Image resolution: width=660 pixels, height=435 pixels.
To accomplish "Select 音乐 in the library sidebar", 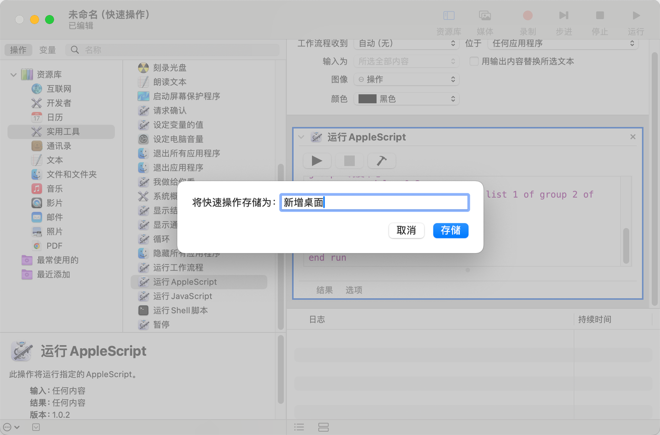I will (x=55, y=188).
